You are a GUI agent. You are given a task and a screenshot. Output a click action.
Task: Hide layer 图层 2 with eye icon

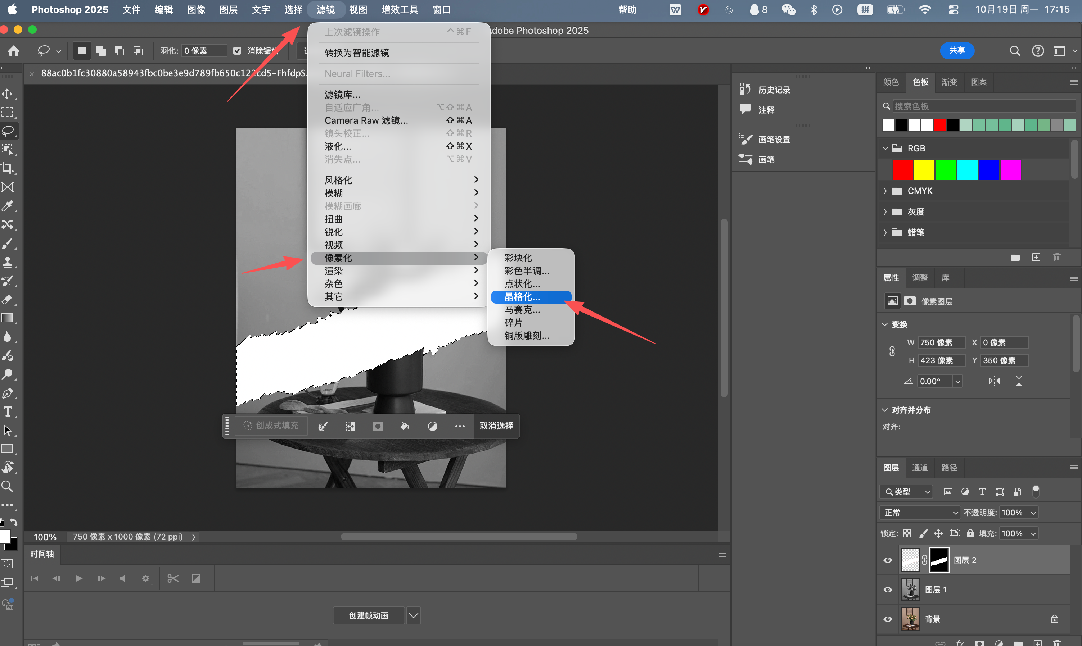(x=888, y=560)
